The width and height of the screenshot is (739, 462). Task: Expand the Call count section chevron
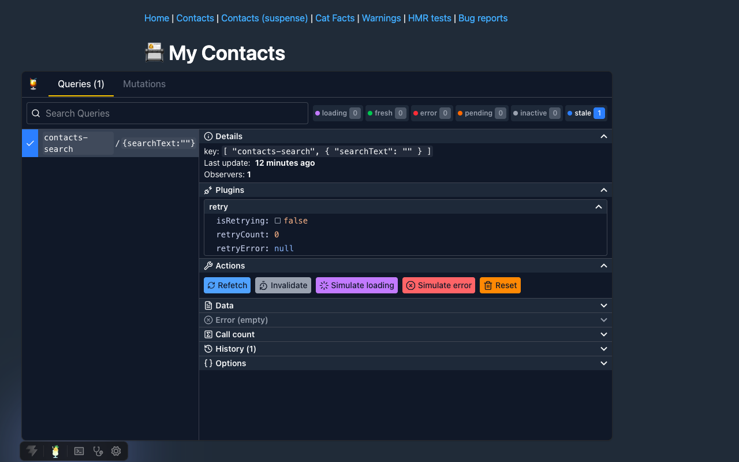pos(604,334)
